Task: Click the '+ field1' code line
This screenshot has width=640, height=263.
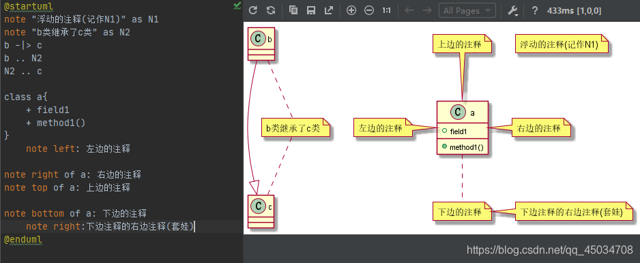Action: (x=47, y=110)
